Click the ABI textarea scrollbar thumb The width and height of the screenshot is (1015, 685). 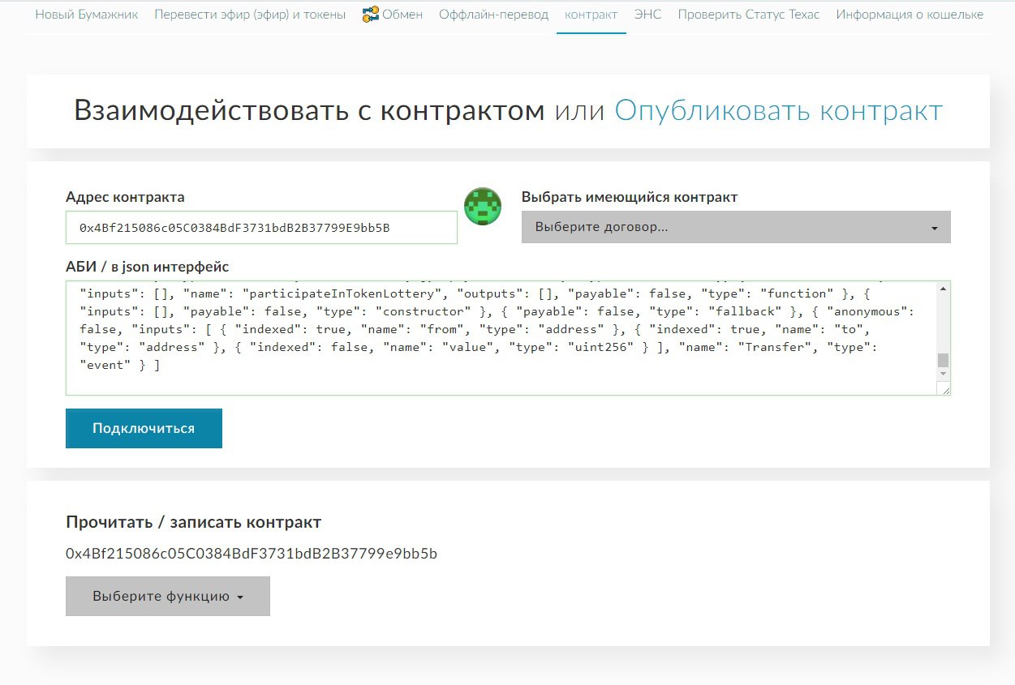pyautogui.click(x=943, y=361)
